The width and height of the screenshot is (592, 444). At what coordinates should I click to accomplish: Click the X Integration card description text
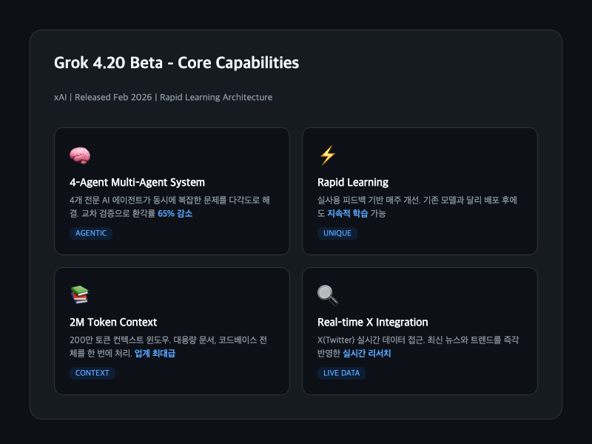(417, 340)
